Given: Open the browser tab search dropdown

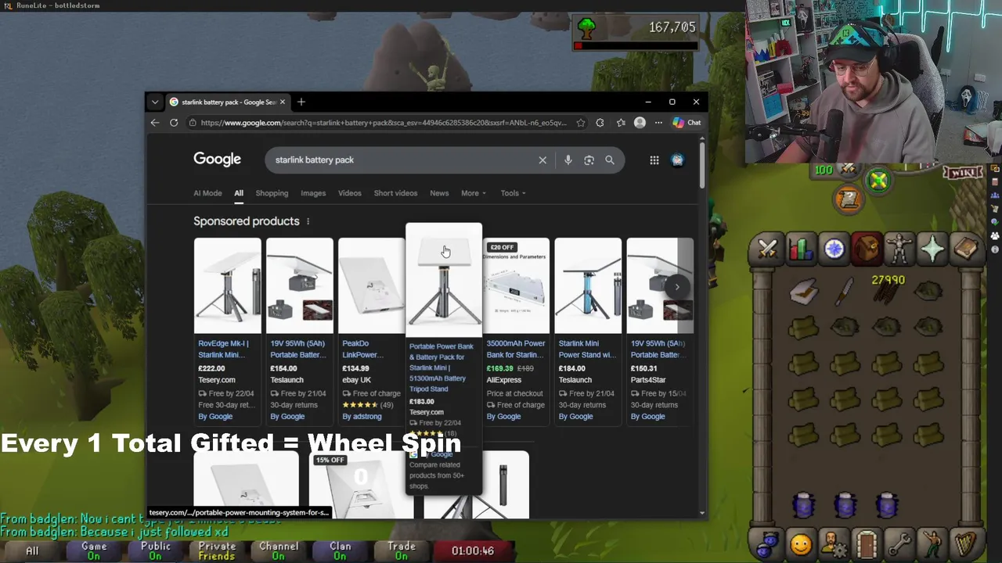Looking at the screenshot, I should click(x=155, y=102).
